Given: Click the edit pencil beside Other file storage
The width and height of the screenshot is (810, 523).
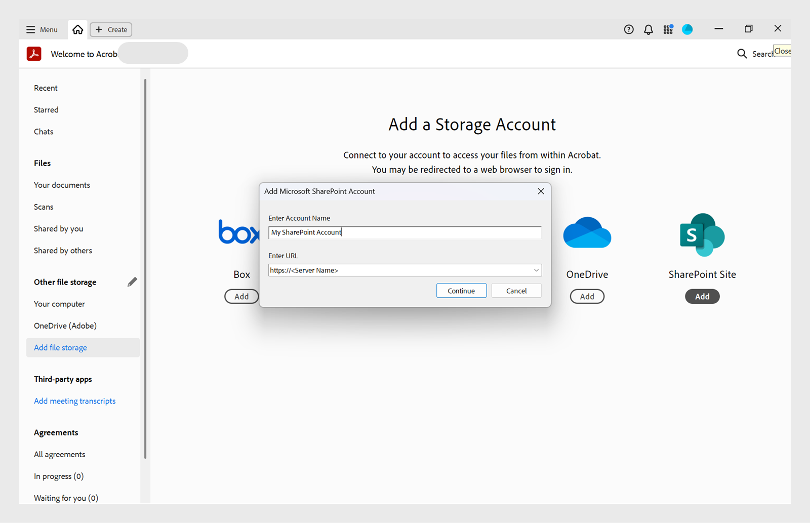Looking at the screenshot, I should [x=132, y=281].
